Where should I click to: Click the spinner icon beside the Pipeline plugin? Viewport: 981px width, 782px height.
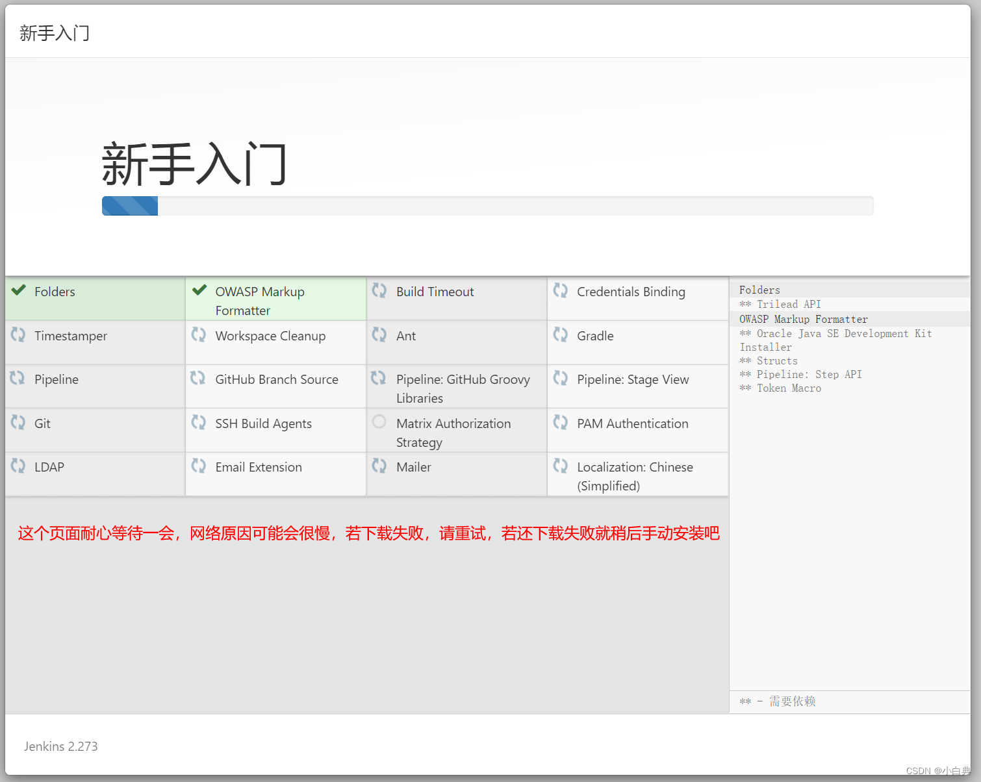(x=18, y=378)
